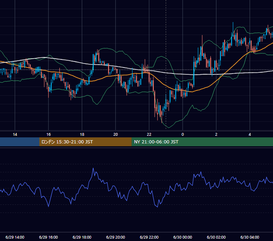Click the hour label 18 on price chart axis
Viewport: 273px width, 241px height.
click(82, 135)
